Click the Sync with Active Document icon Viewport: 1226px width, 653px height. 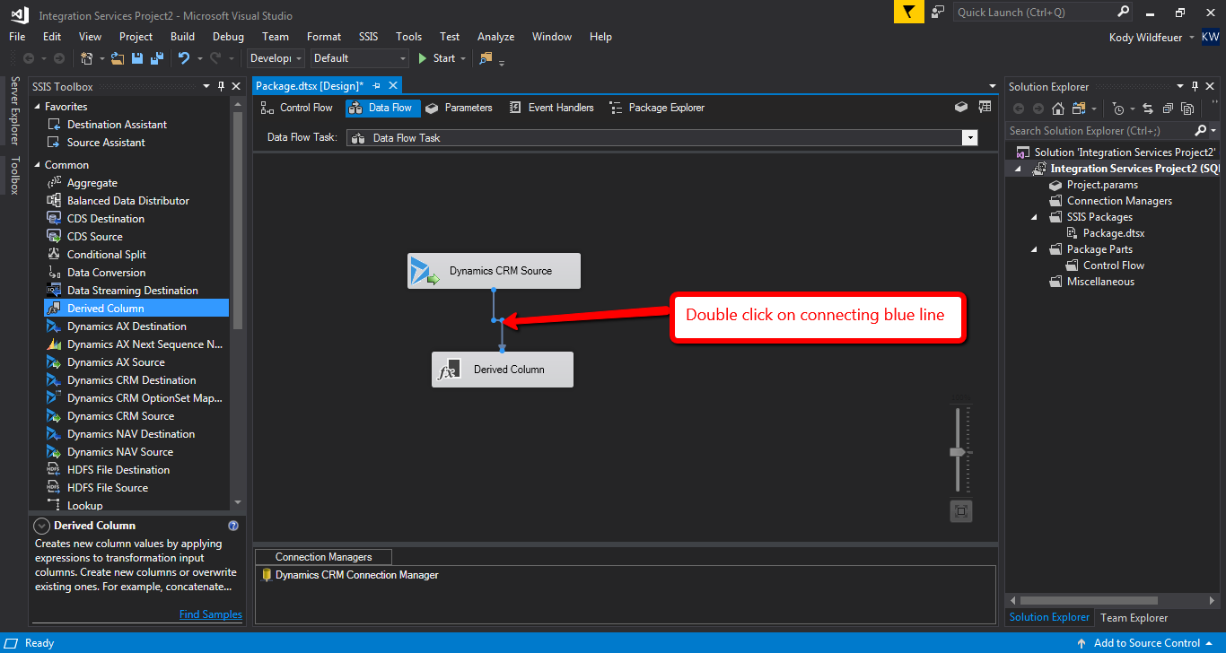[1147, 109]
